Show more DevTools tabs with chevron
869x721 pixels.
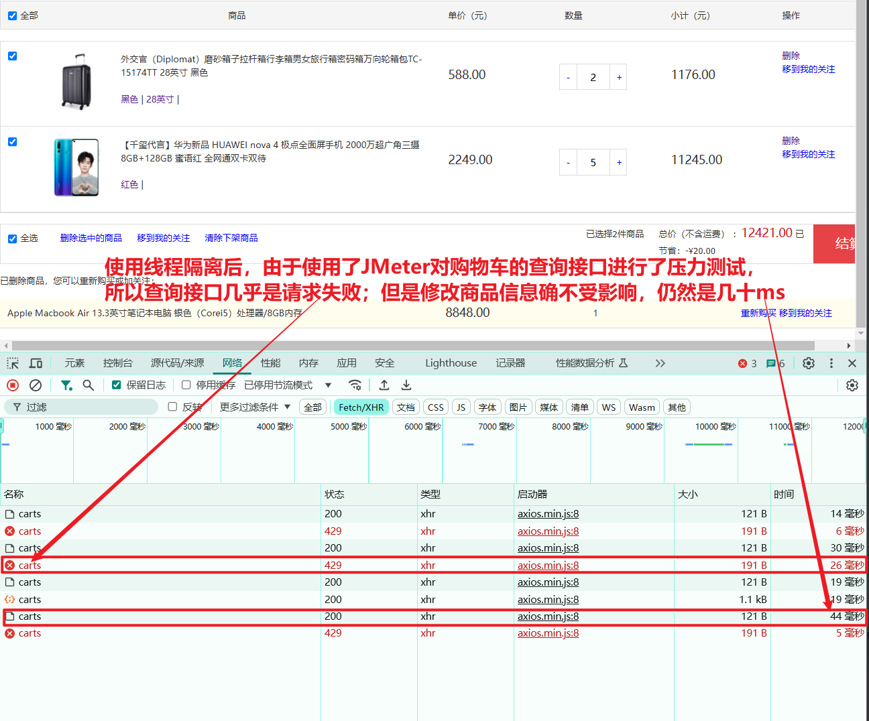point(660,363)
